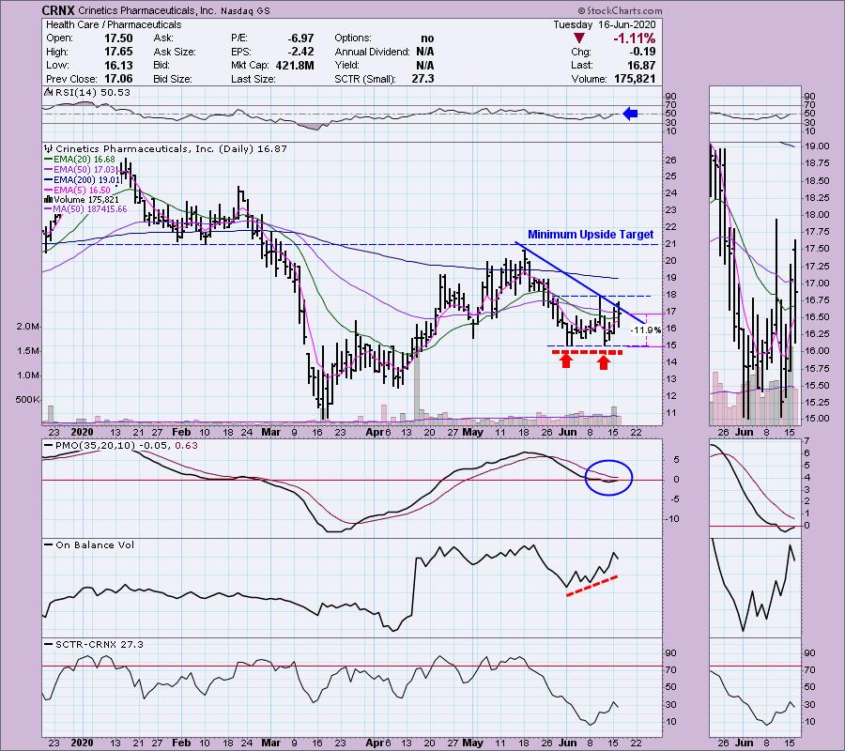Click the SCTR-CRNX 27.3 panel label

(100, 644)
